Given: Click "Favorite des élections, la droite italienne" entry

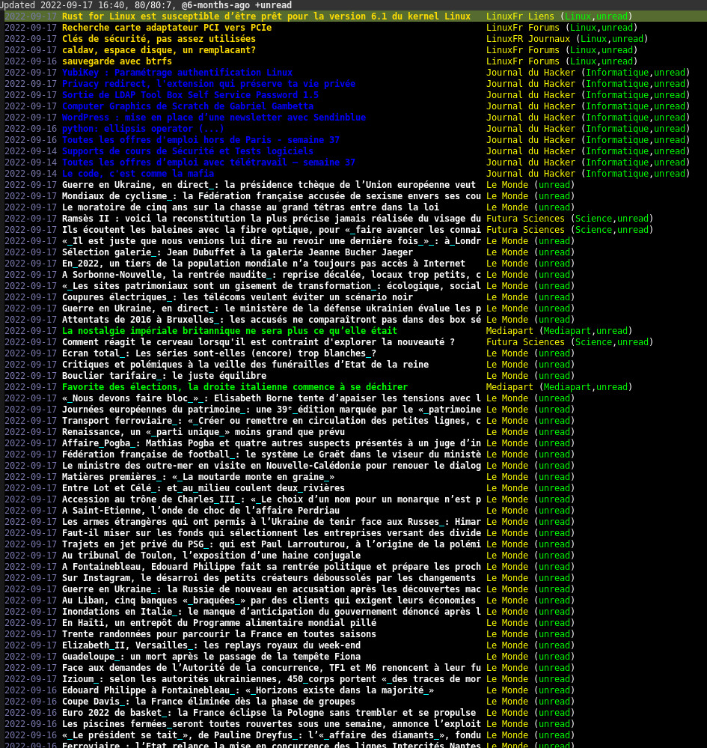Looking at the screenshot, I should click(235, 387).
